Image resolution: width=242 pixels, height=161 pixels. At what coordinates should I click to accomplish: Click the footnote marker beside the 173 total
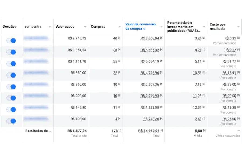pos(120,130)
